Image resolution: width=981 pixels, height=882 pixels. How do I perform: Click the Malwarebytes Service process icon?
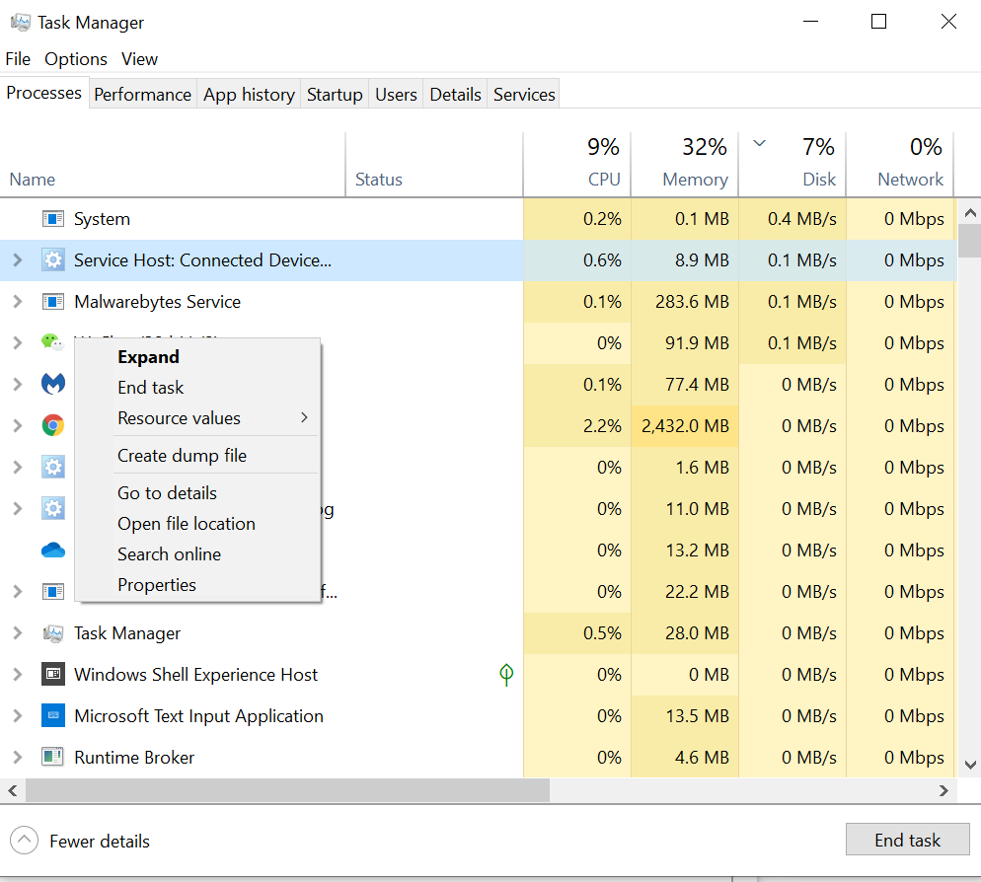[53, 302]
